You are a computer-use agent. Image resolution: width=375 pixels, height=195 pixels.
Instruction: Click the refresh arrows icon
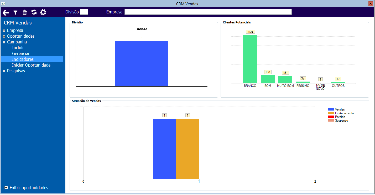(34, 12)
